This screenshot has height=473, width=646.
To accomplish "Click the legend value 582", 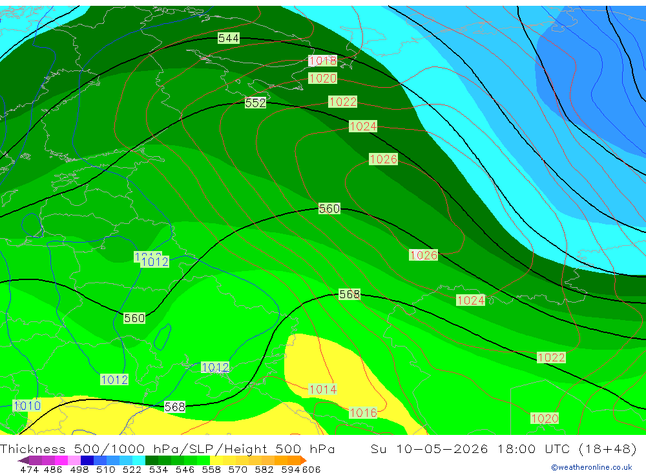I will point(264,469).
